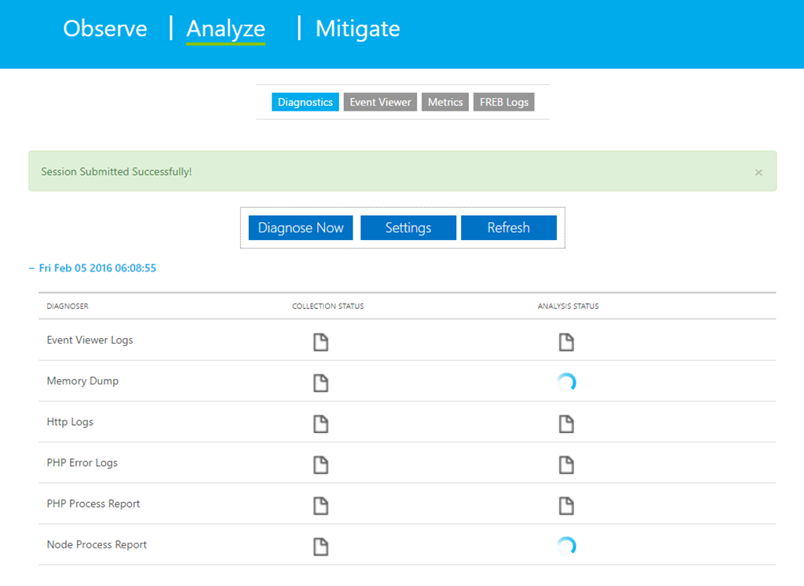Screen dimensions: 804x586
Task: Open Memory Dump collection file icon
Action: click(320, 383)
